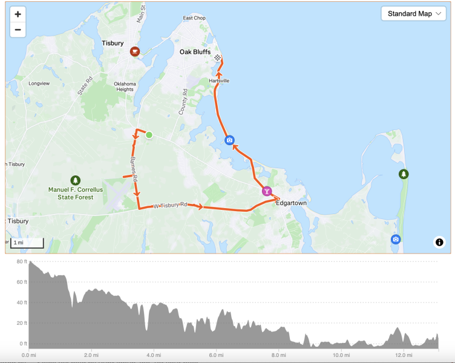Select the coffee cup marker in Tisbury
Viewport: 455px width, 363px height.
(135, 51)
